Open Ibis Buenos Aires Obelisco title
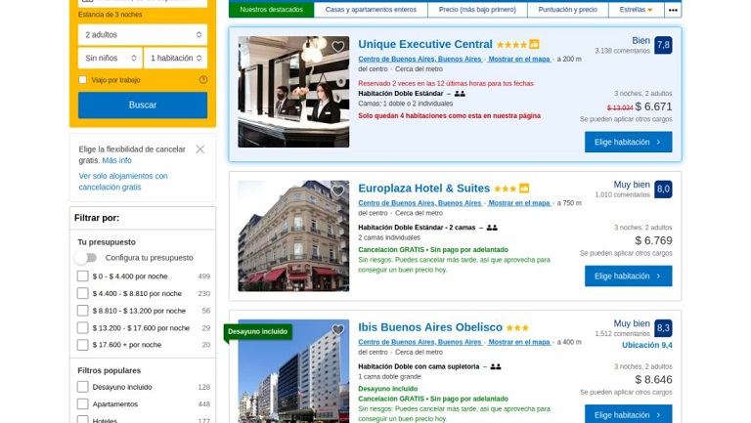The image size is (751, 423). (x=430, y=327)
